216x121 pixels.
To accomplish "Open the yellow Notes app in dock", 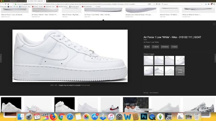I will (78, 117).
